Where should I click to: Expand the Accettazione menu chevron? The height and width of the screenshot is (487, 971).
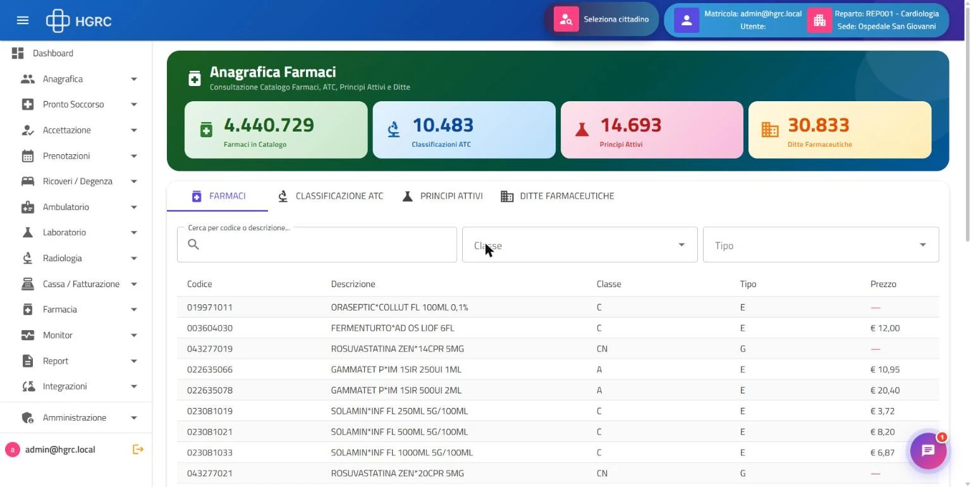pyautogui.click(x=134, y=130)
